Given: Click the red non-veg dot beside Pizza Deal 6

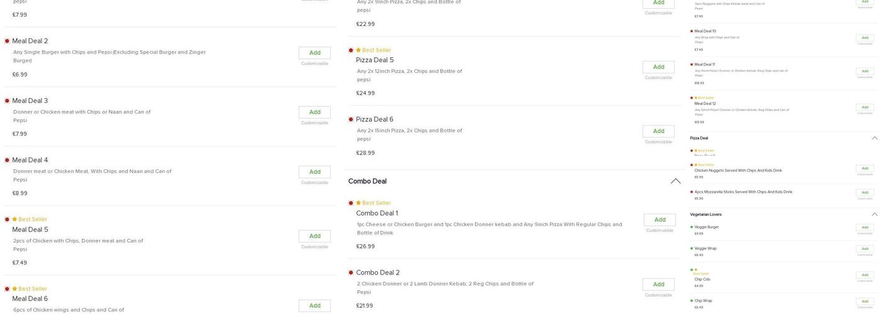Looking at the screenshot, I should point(351,119).
